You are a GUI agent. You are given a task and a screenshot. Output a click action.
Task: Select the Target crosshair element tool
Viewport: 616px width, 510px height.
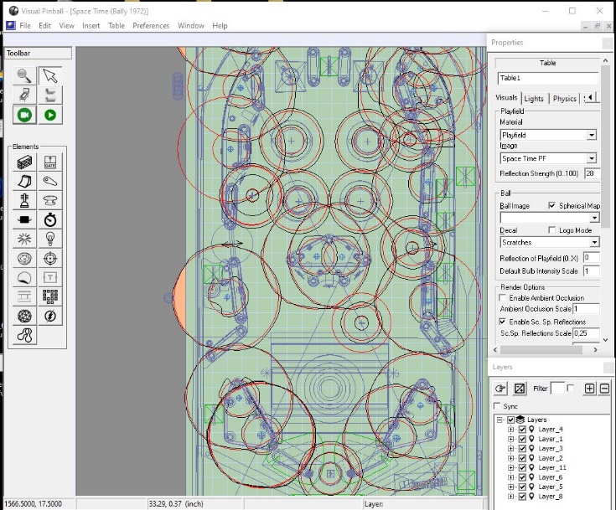tap(50, 258)
